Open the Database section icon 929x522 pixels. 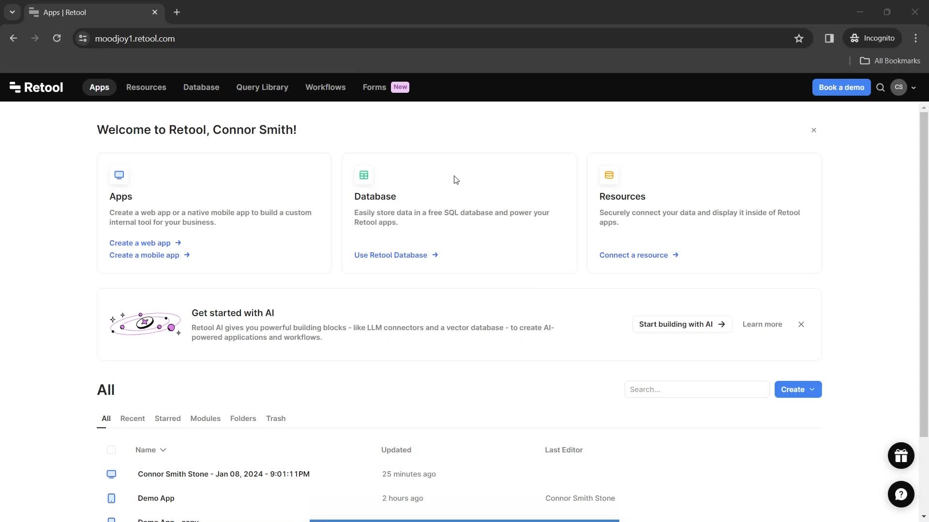364,174
